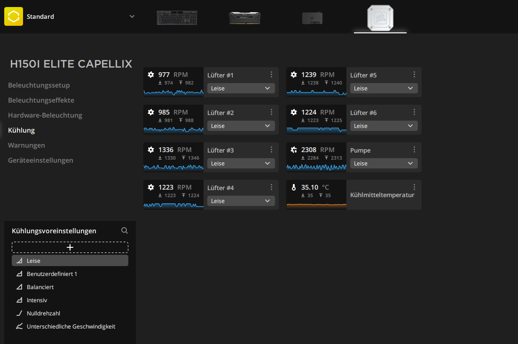Open Geräteeinstellungen section
This screenshot has height=344, width=518.
coord(40,161)
